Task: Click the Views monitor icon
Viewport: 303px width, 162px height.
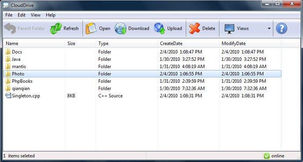Action: pos(229,29)
